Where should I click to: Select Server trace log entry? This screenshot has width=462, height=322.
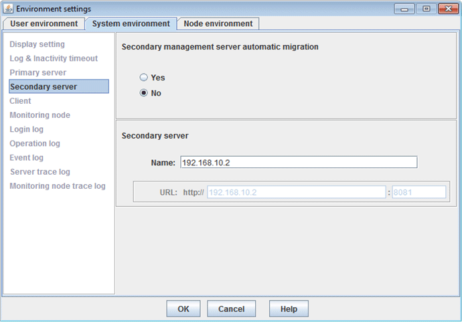[x=40, y=172]
